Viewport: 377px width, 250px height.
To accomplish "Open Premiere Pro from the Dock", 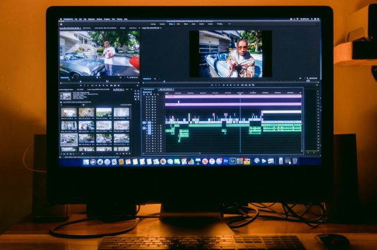I will [x=226, y=161].
